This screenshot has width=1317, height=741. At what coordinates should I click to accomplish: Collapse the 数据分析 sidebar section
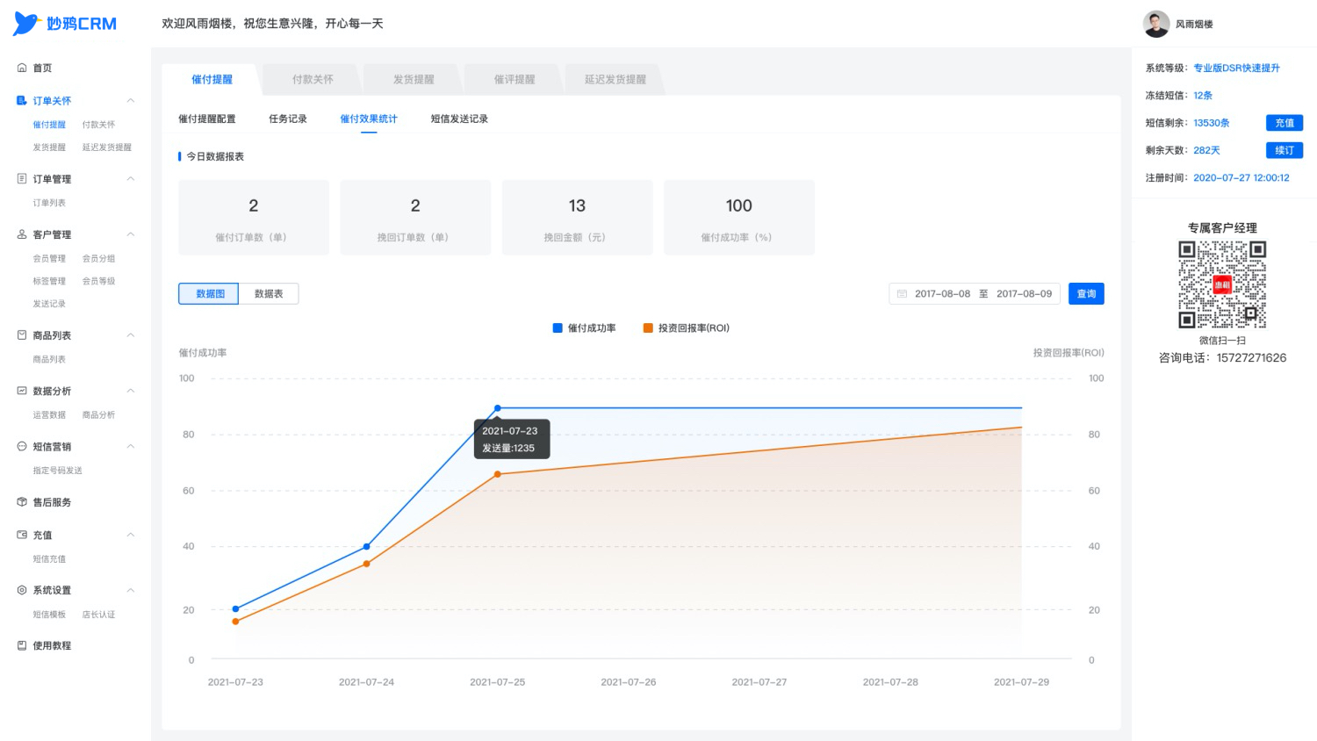pos(130,391)
